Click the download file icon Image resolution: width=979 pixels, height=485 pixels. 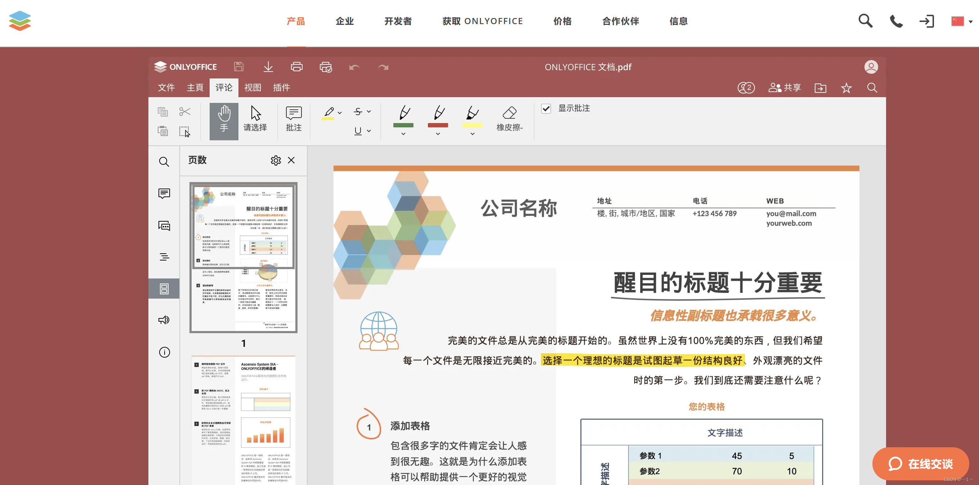pyautogui.click(x=268, y=67)
